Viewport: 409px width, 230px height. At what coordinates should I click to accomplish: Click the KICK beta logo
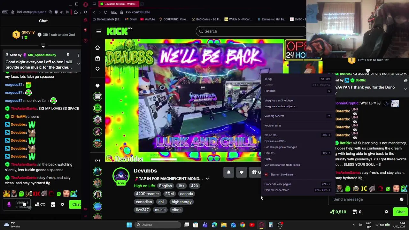point(119,31)
